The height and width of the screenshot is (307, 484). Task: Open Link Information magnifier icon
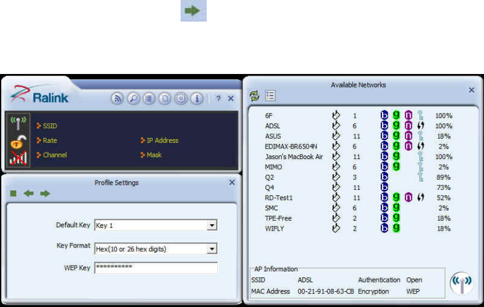pyautogui.click(x=133, y=98)
